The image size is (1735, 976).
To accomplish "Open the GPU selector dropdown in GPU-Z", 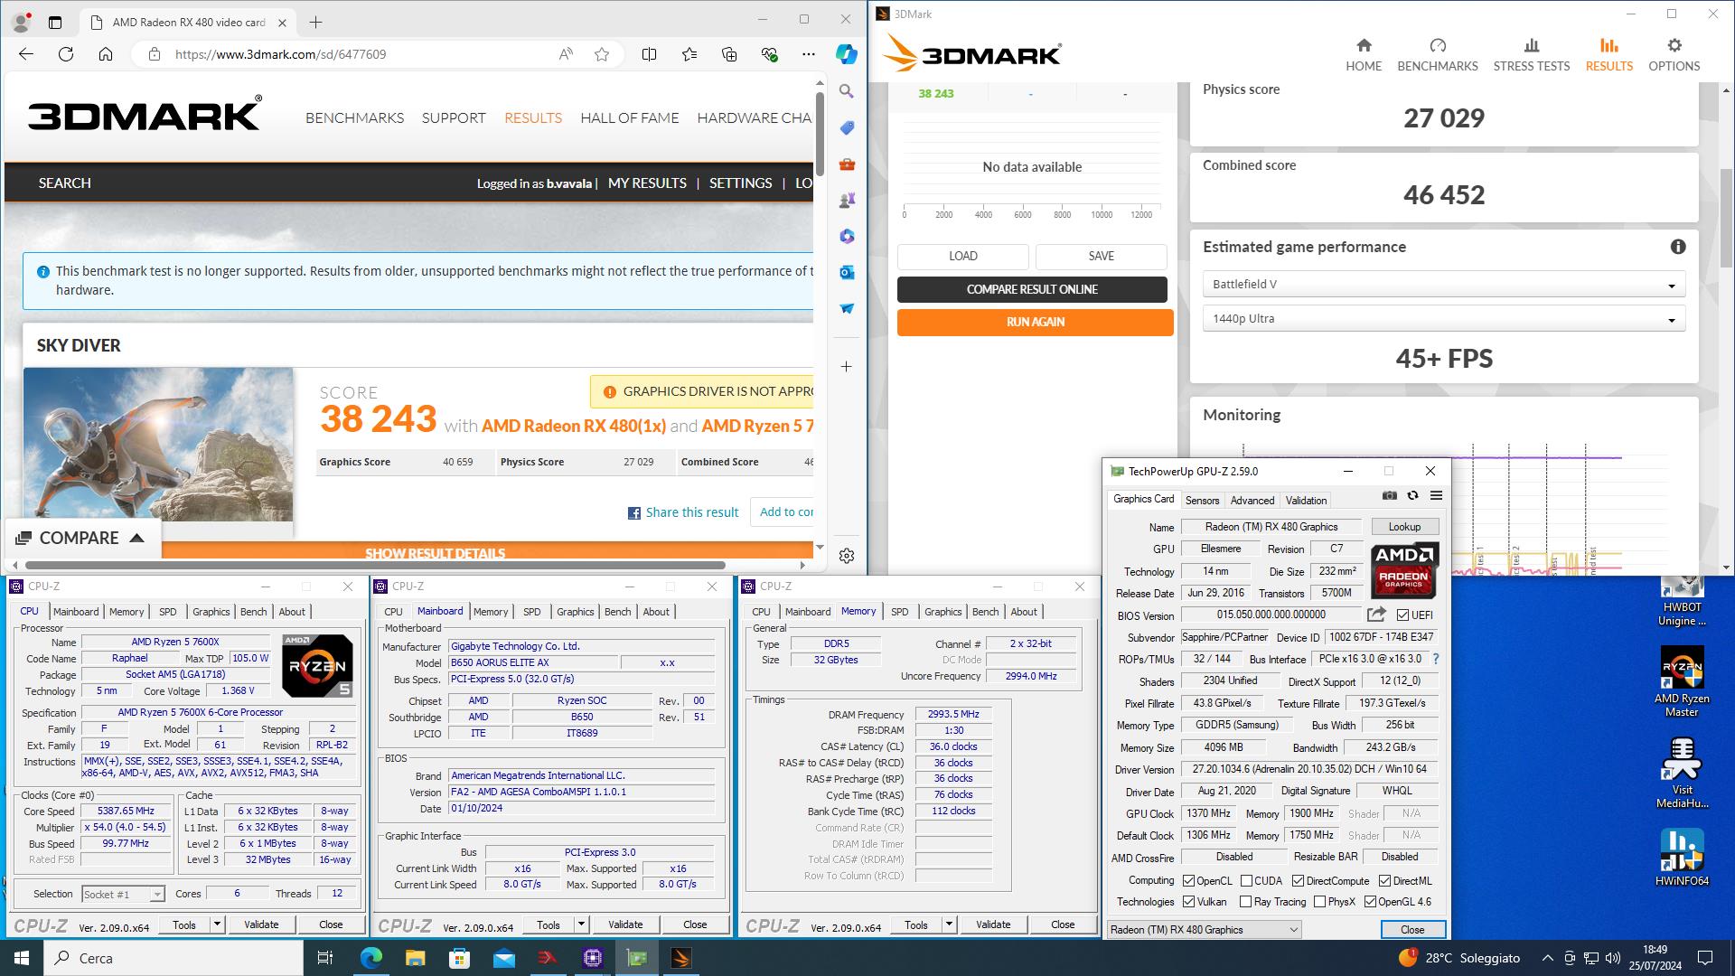I will click(x=1205, y=929).
